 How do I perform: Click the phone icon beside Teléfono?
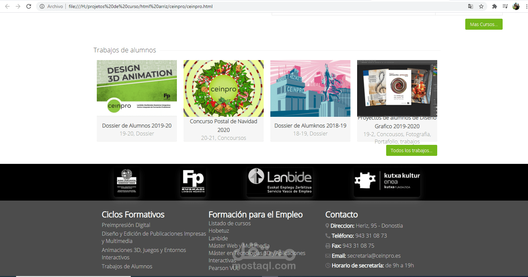tap(328, 236)
